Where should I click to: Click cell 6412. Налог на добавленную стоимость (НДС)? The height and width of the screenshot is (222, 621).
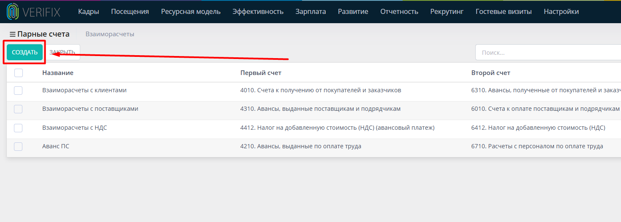coord(538,128)
